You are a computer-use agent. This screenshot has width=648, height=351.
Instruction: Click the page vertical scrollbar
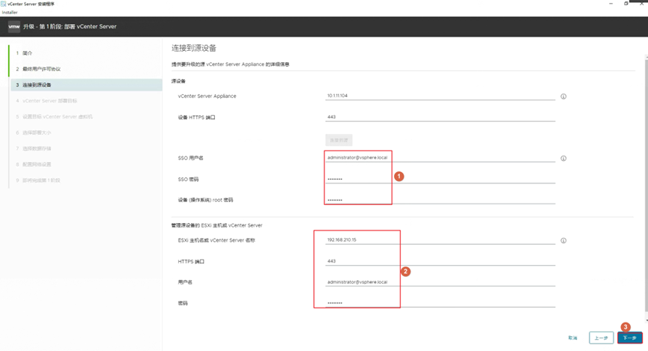pos(647,186)
